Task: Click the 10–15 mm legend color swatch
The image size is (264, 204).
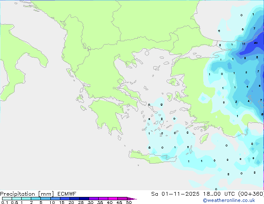Action: tap(55, 199)
